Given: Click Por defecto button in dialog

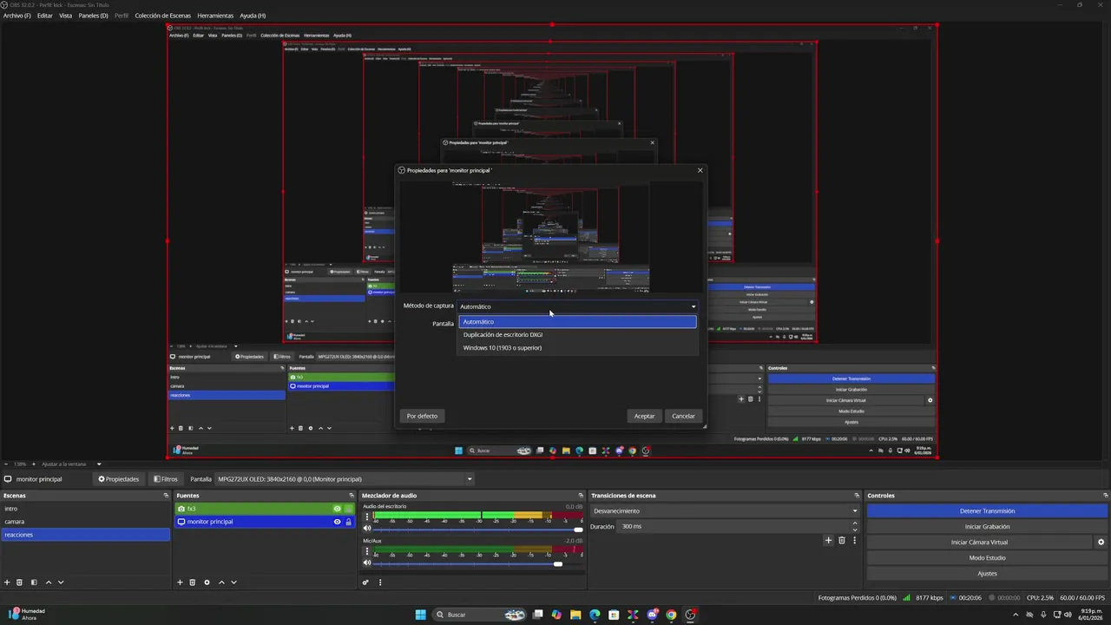Looking at the screenshot, I should coord(422,416).
